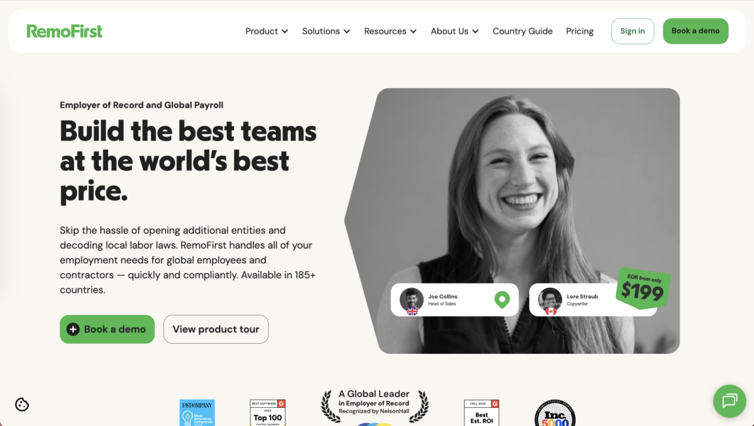Click the G2 Top 100 badge
Screen dimensions: 754x426
[268, 413]
